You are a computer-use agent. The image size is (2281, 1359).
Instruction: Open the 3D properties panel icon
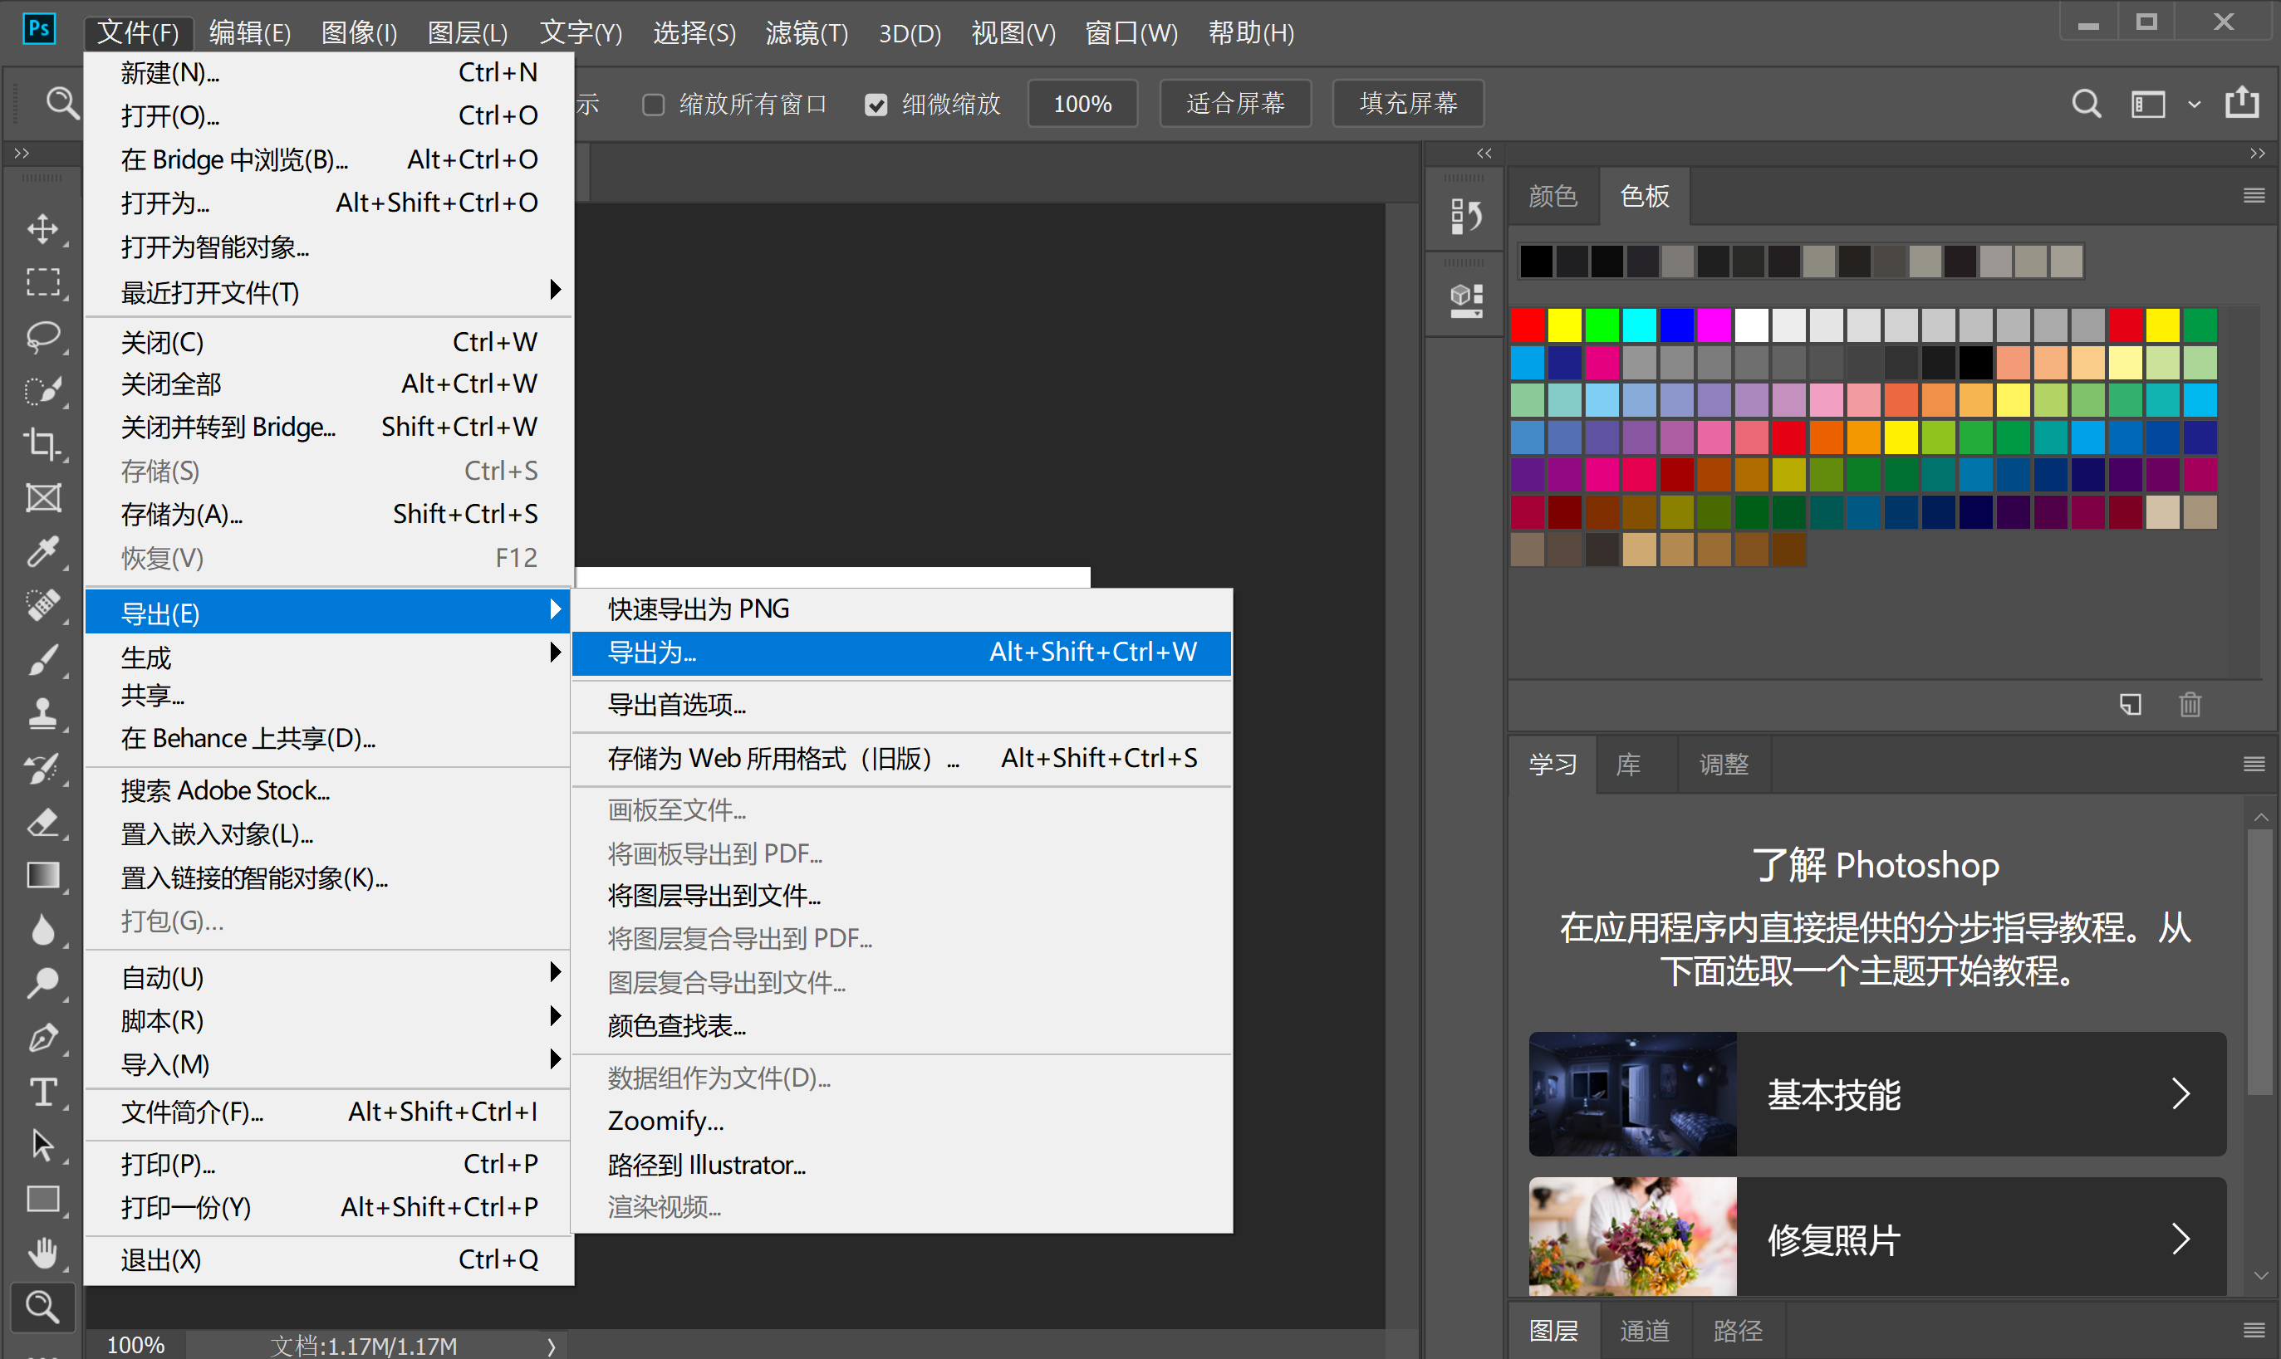1465,300
